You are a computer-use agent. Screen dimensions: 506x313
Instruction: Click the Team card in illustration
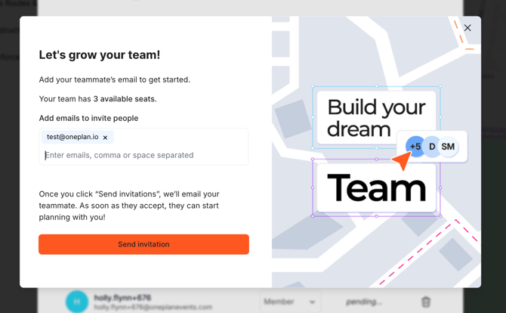click(376, 187)
